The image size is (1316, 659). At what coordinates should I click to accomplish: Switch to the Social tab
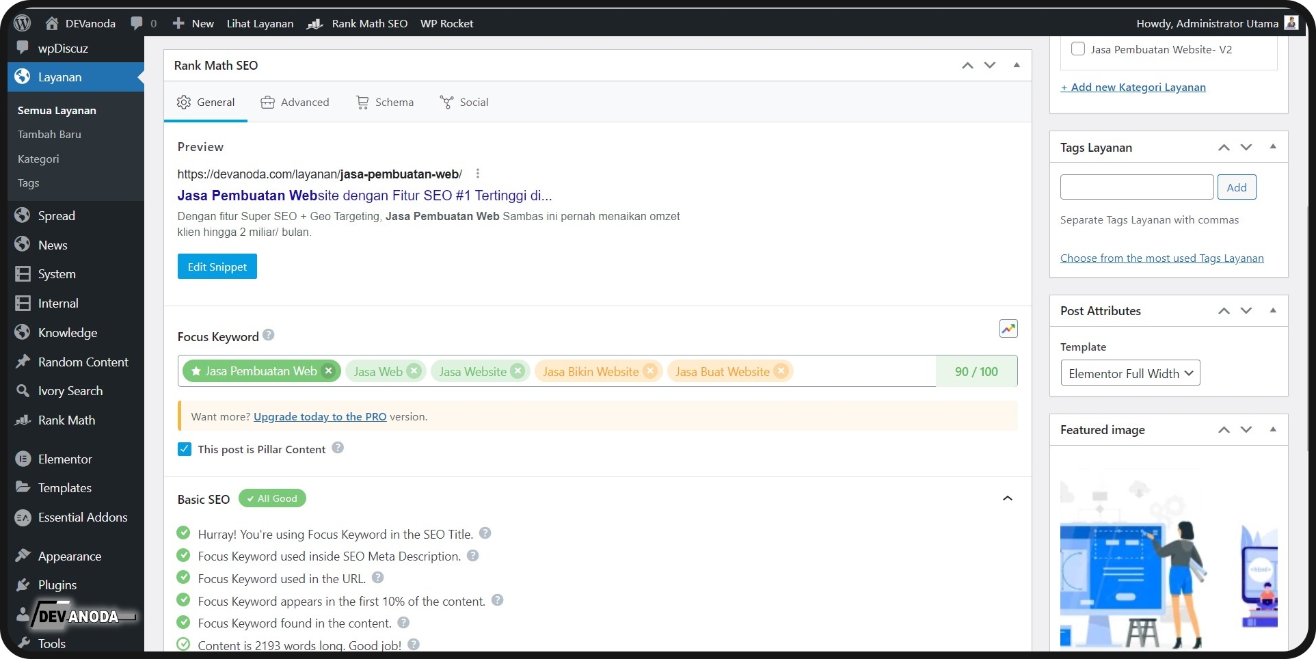[464, 103]
